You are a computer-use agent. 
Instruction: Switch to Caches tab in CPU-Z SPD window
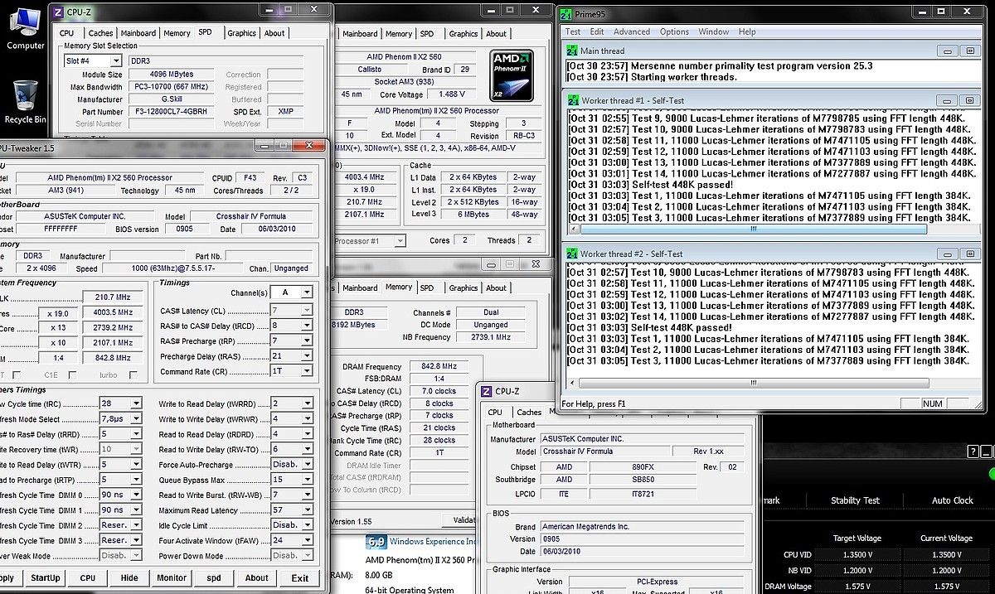tap(100, 33)
